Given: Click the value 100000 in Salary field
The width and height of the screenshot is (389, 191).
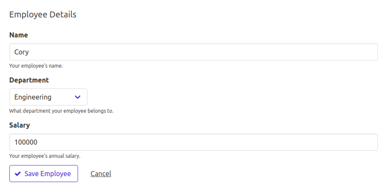Looking at the screenshot, I should (26, 142).
